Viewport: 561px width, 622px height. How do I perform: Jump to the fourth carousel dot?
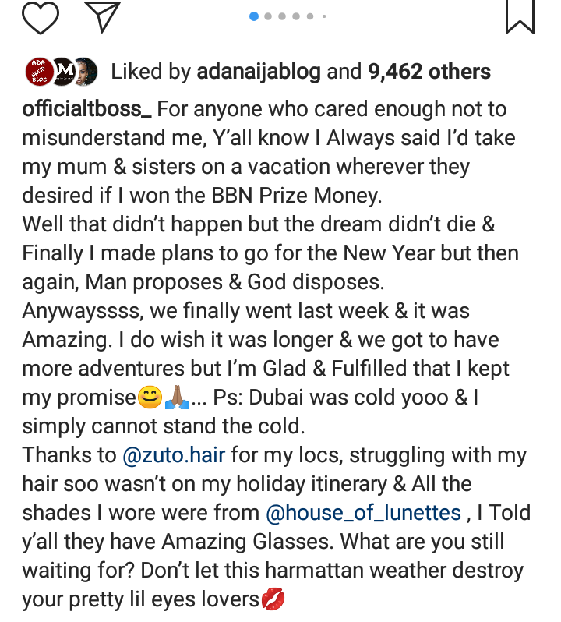click(297, 16)
